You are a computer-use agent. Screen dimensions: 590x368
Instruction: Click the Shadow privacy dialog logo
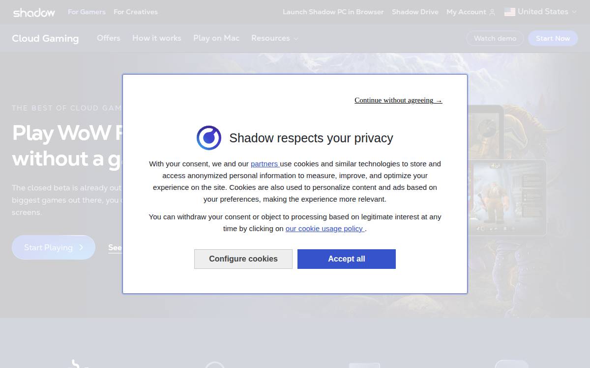(209, 137)
